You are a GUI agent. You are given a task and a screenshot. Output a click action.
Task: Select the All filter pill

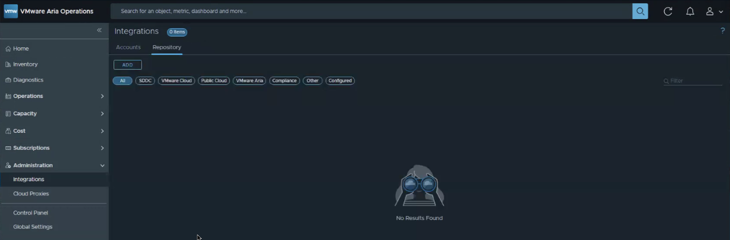(122, 81)
